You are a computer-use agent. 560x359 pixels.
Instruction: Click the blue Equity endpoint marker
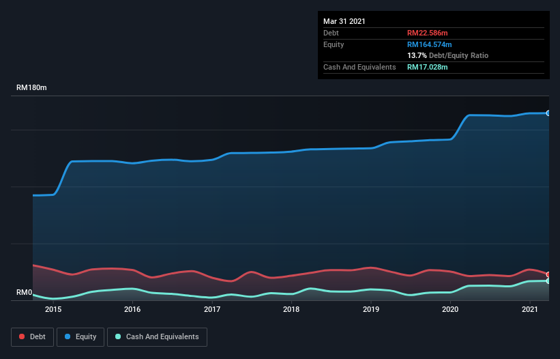(x=548, y=113)
